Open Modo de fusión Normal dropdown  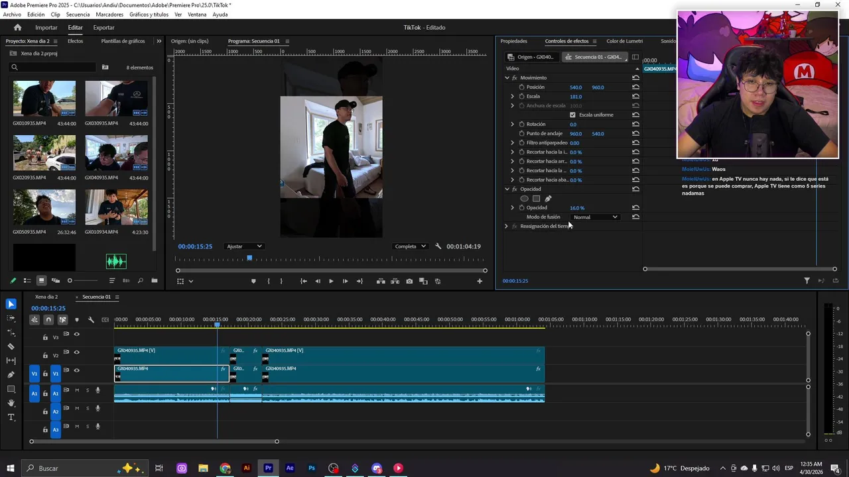pos(595,217)
